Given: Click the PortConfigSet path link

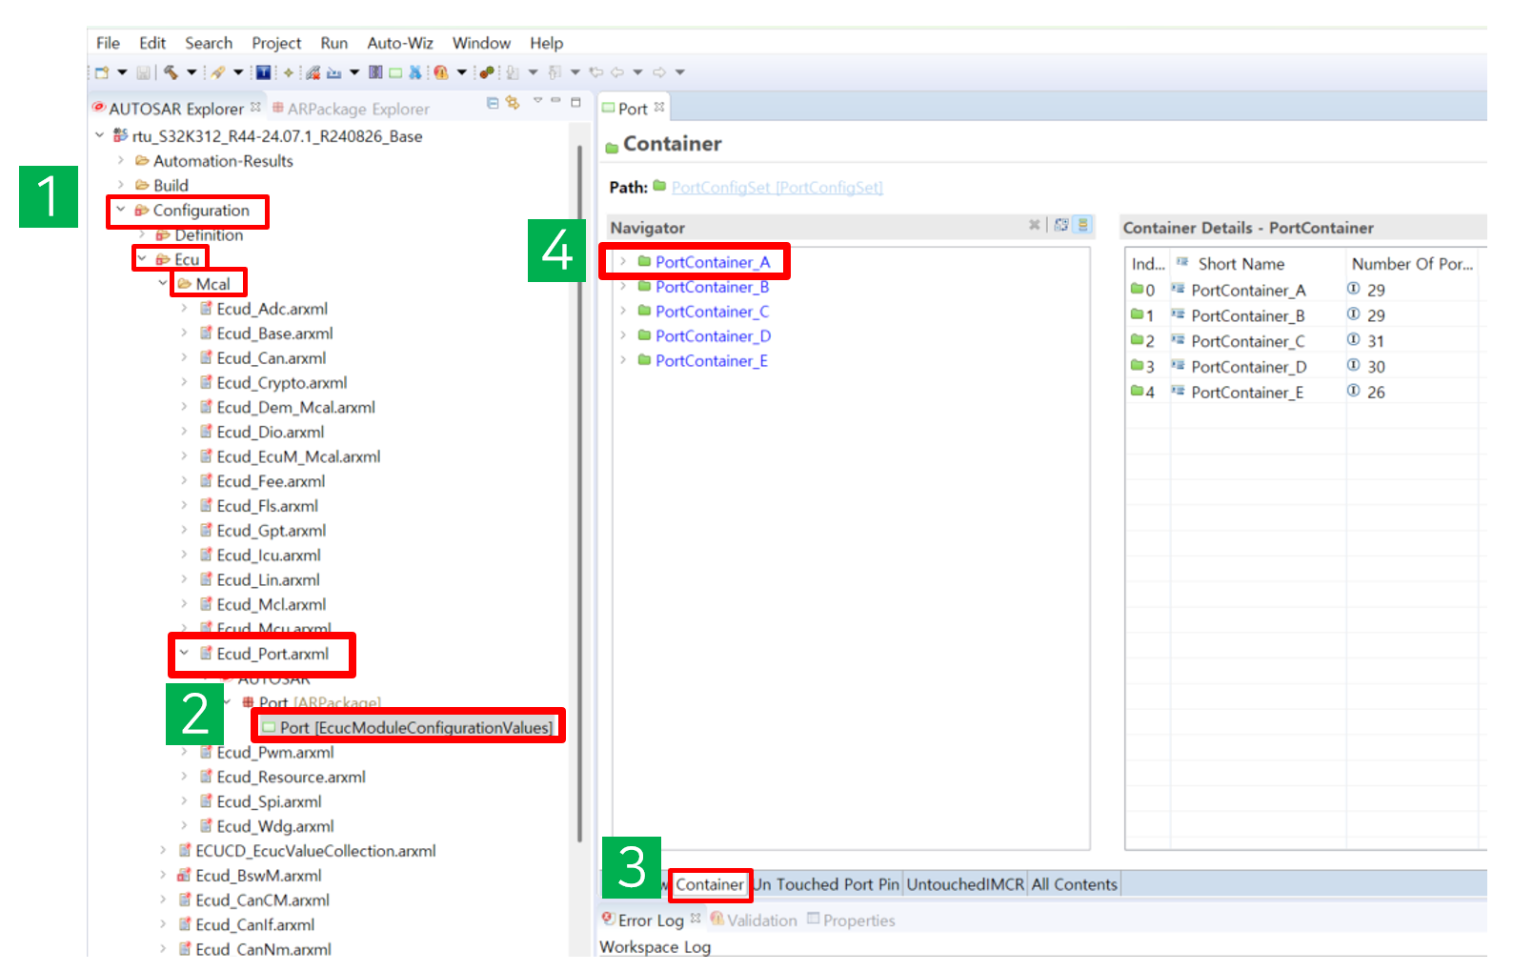Looking at the screenshot, I should [777, 188].
